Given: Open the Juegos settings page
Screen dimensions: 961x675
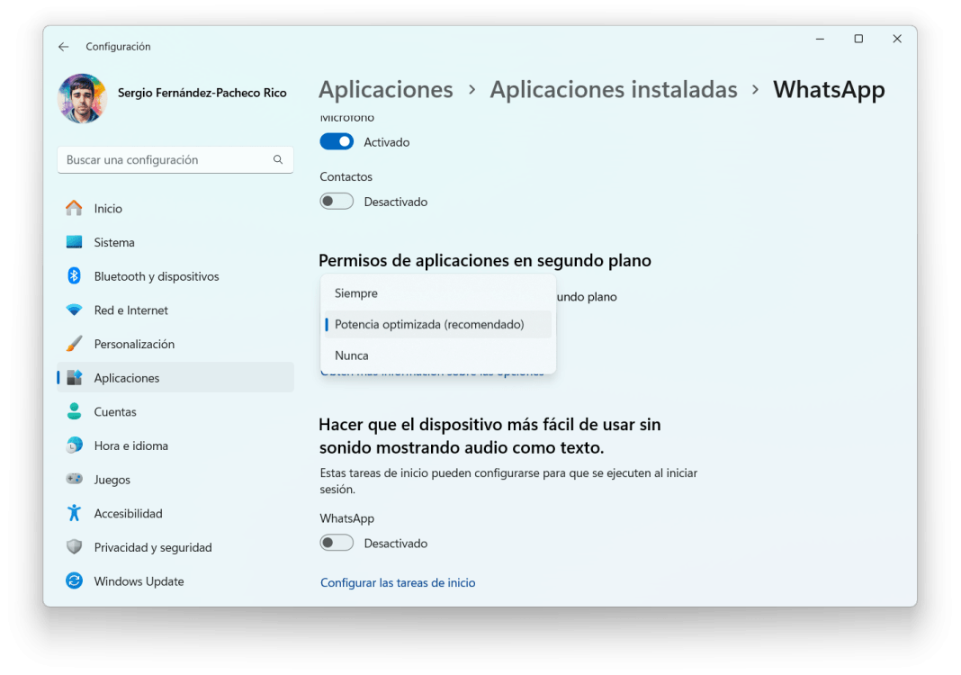Looking at the screenshot, I should 112,479.
